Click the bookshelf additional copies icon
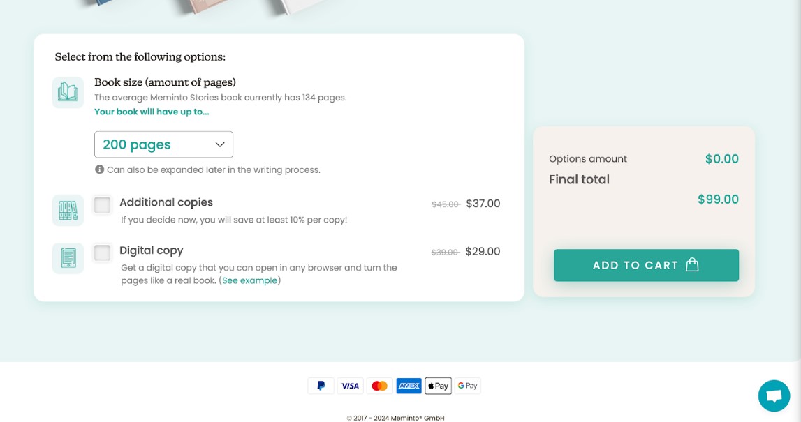This screenshot has height=422, width=801. [68, 210]
